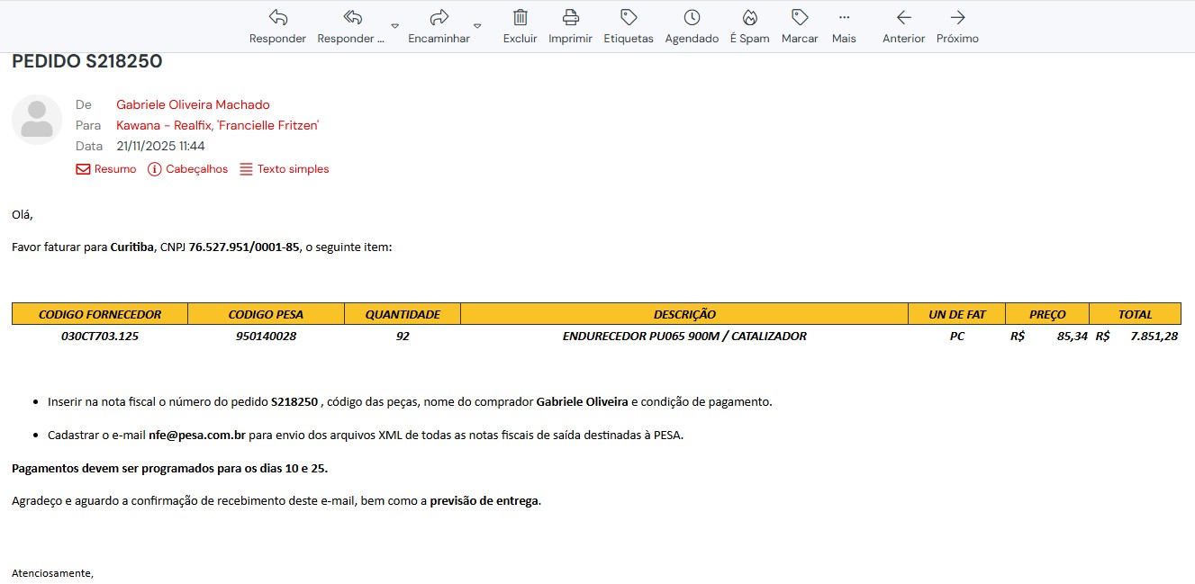The height and width of the screenshot is (584, 1195).
Task: Expand the reply-all options dropdown arrow
Action: click(394, 25)
